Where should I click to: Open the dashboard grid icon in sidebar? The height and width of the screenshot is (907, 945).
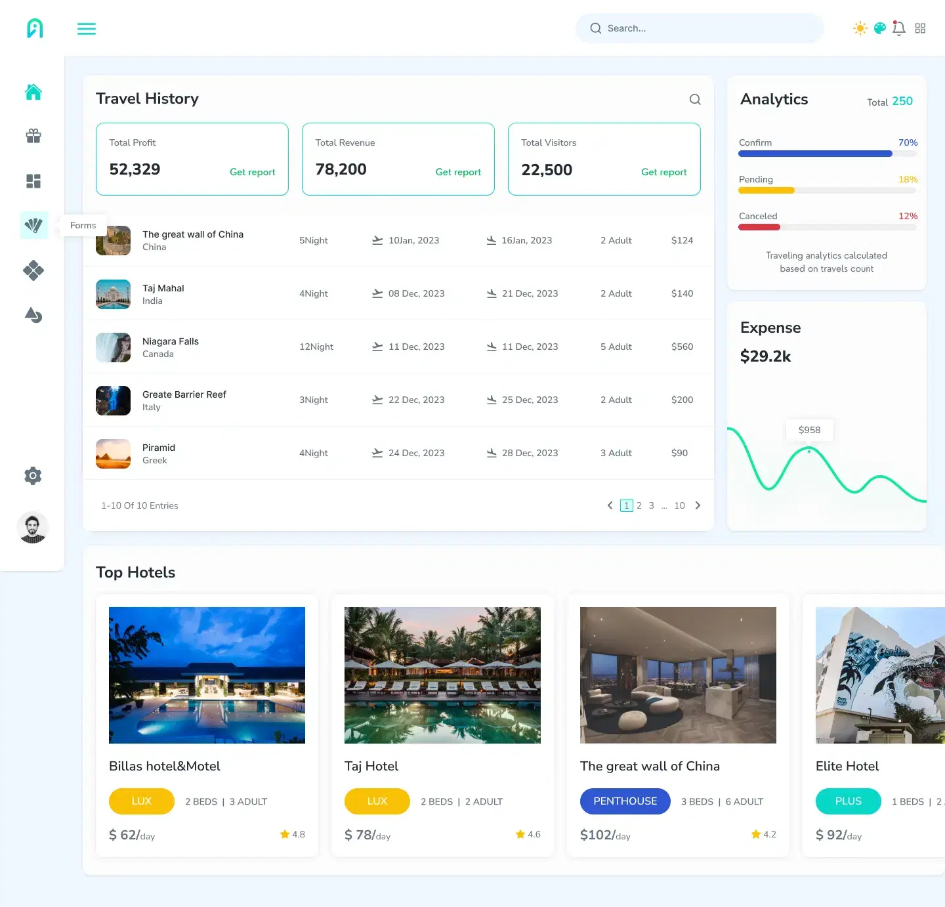pos(33,181)
